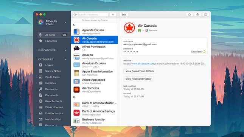
Task: Click the Documents category icon
Action: [40, 95]
